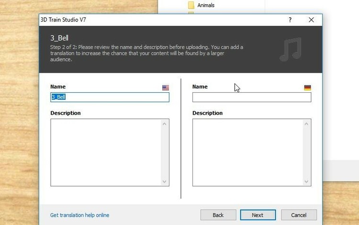This screenshot has height=225, width=359.
Task: Focus the empty German Name input field
Action: point(252,97)
